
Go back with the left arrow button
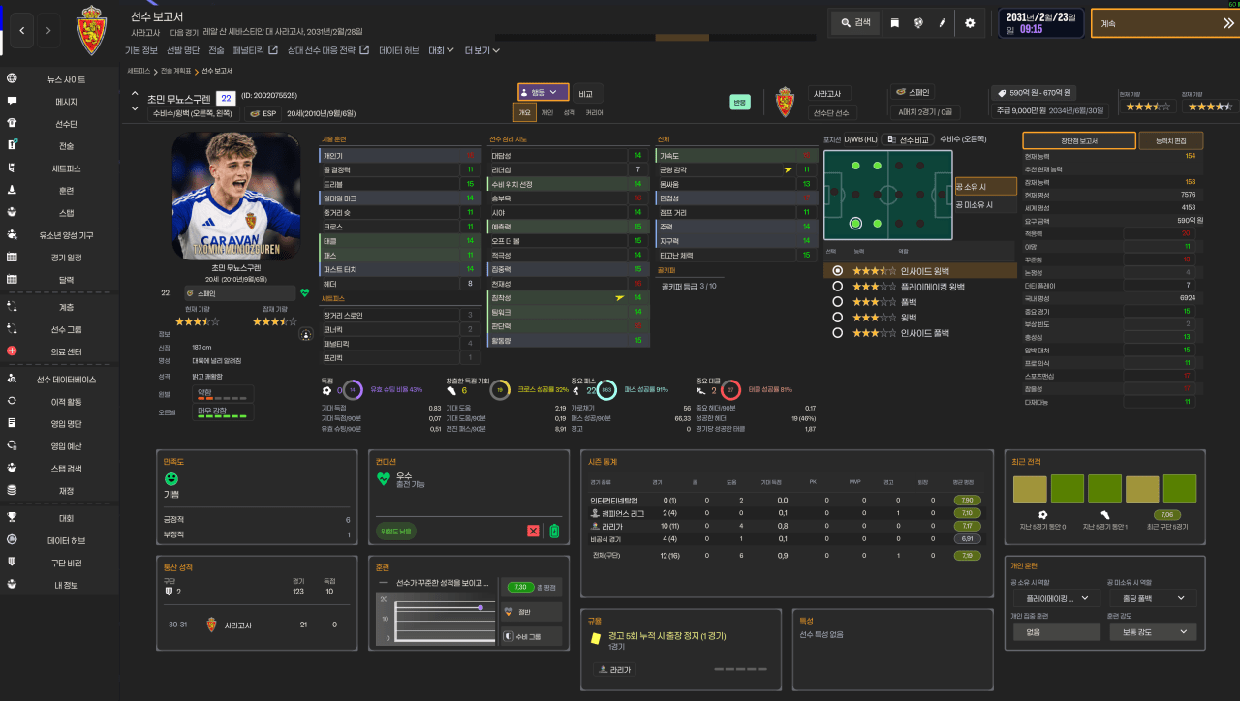coord(22,30)
